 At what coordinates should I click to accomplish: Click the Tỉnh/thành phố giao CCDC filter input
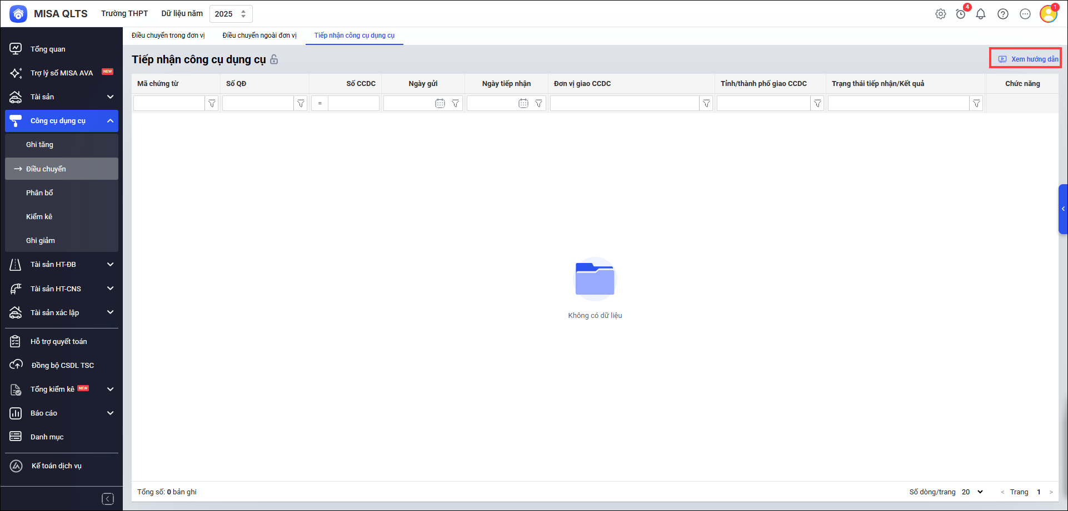(764, 103)
